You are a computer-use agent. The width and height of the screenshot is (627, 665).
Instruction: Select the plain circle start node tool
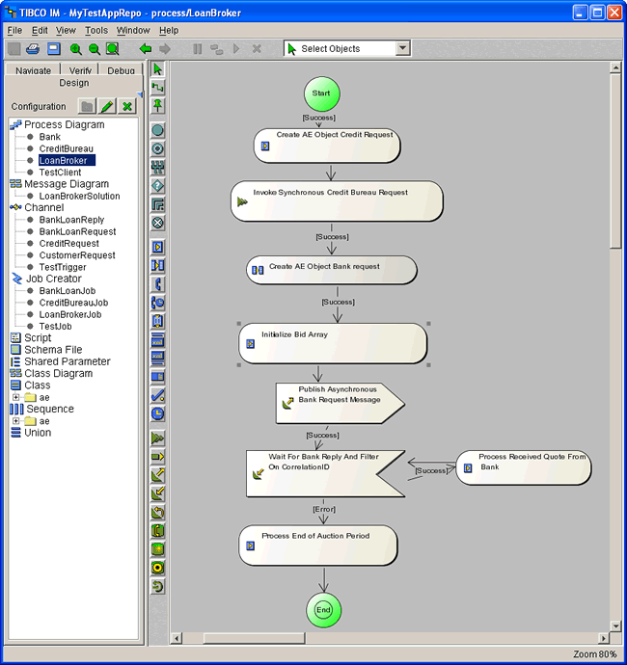[x=158, y=130]
